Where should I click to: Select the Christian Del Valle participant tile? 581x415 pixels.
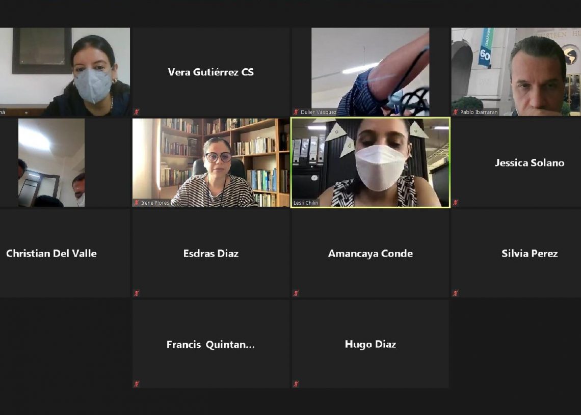[x=65, y=253]
